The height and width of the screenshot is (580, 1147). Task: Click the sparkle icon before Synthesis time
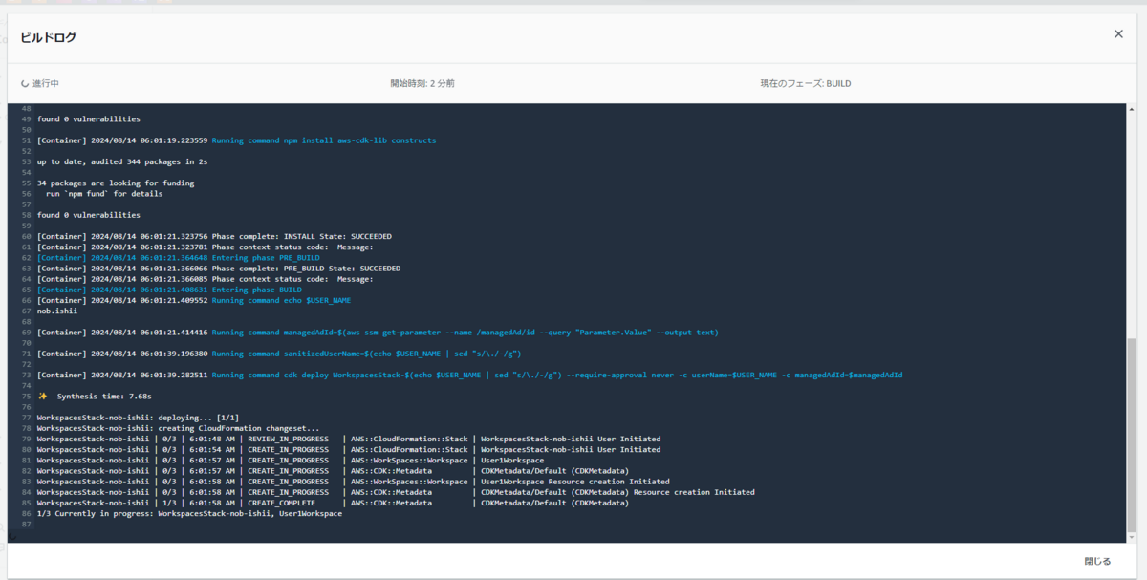[42, 396]
